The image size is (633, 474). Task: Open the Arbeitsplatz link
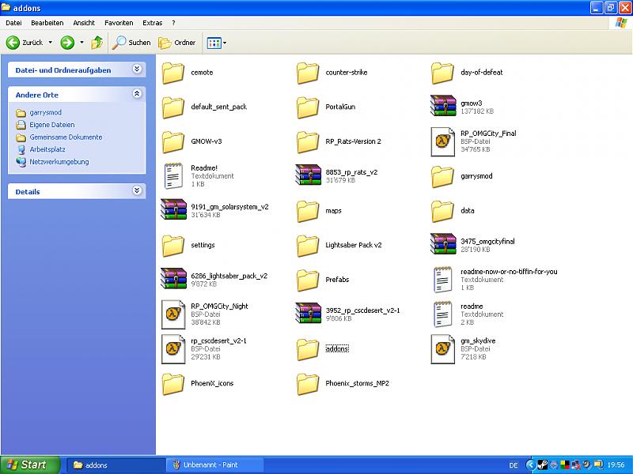47,149
